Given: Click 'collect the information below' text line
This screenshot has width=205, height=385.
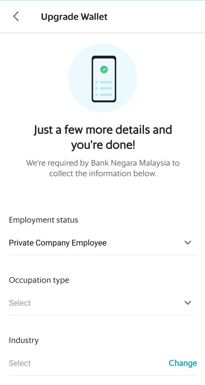Looking at the screenshot, I should point(103,174).
